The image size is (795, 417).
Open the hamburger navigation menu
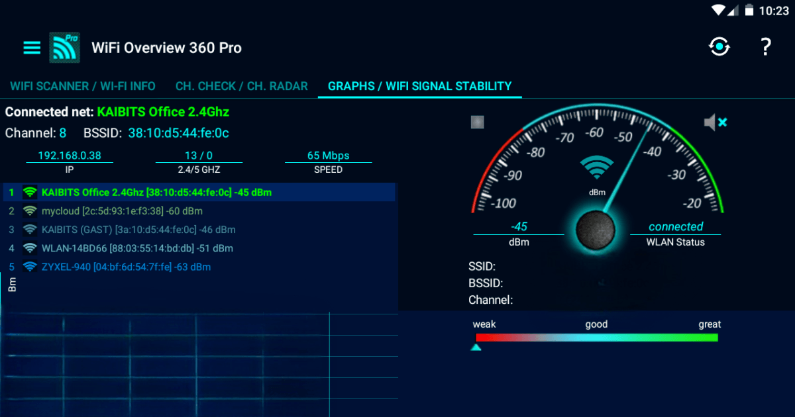coord(31,48)
